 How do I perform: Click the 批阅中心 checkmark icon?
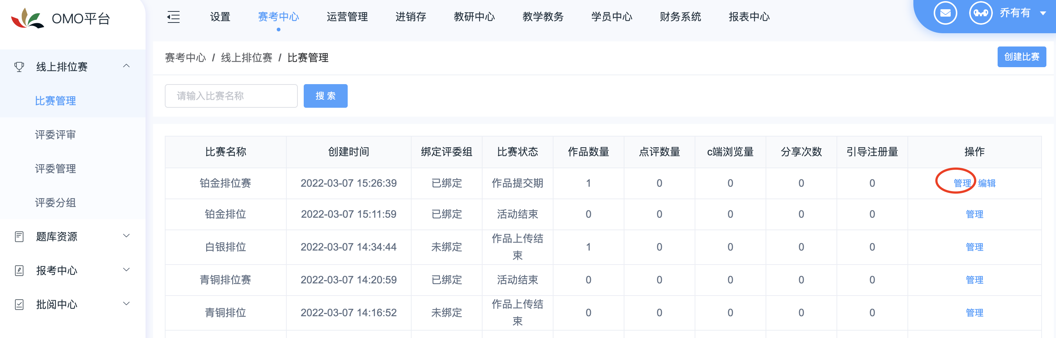click(19, 304)
